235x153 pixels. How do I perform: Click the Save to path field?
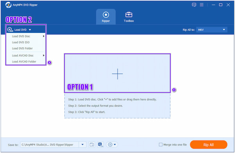coord(49,145)
